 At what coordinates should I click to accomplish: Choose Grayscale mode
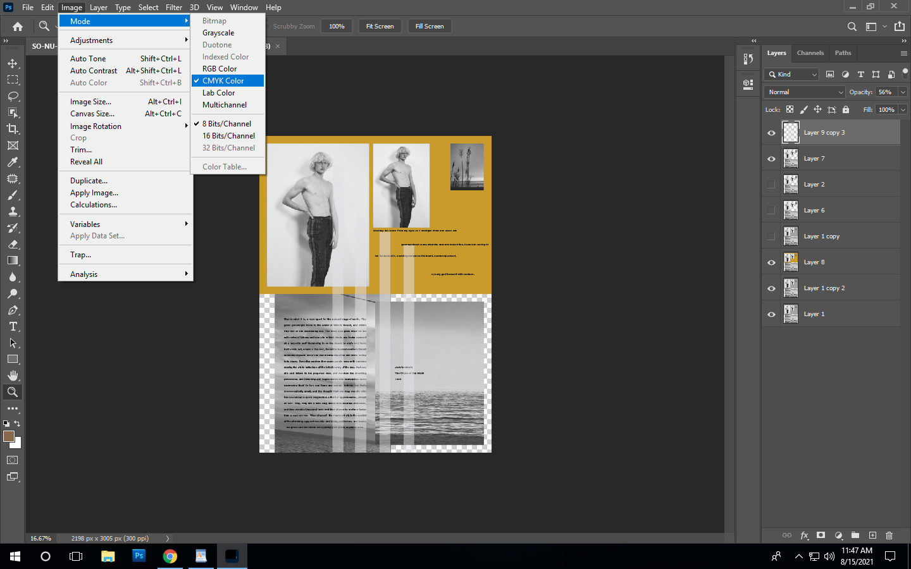pos(228,32)
